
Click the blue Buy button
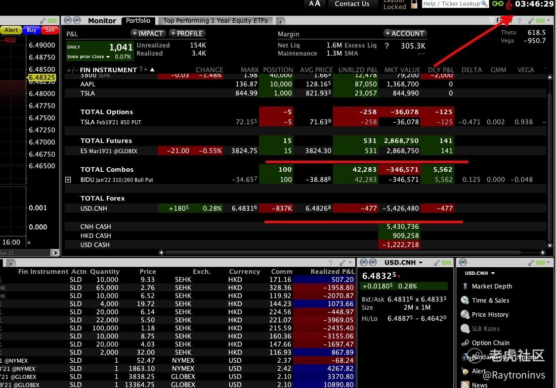tap(31, 30)
